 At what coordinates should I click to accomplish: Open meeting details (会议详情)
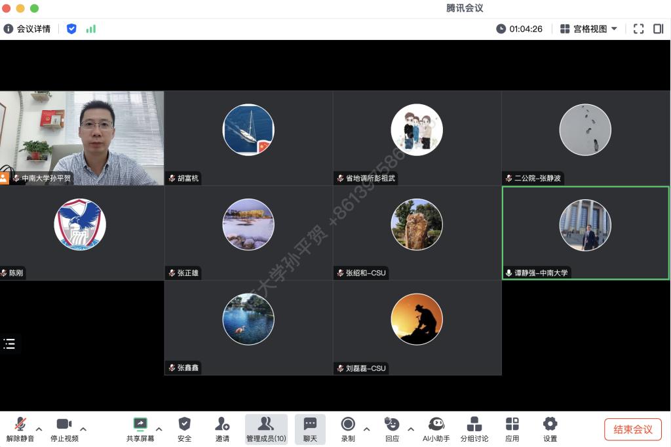(x=27, y=29)
